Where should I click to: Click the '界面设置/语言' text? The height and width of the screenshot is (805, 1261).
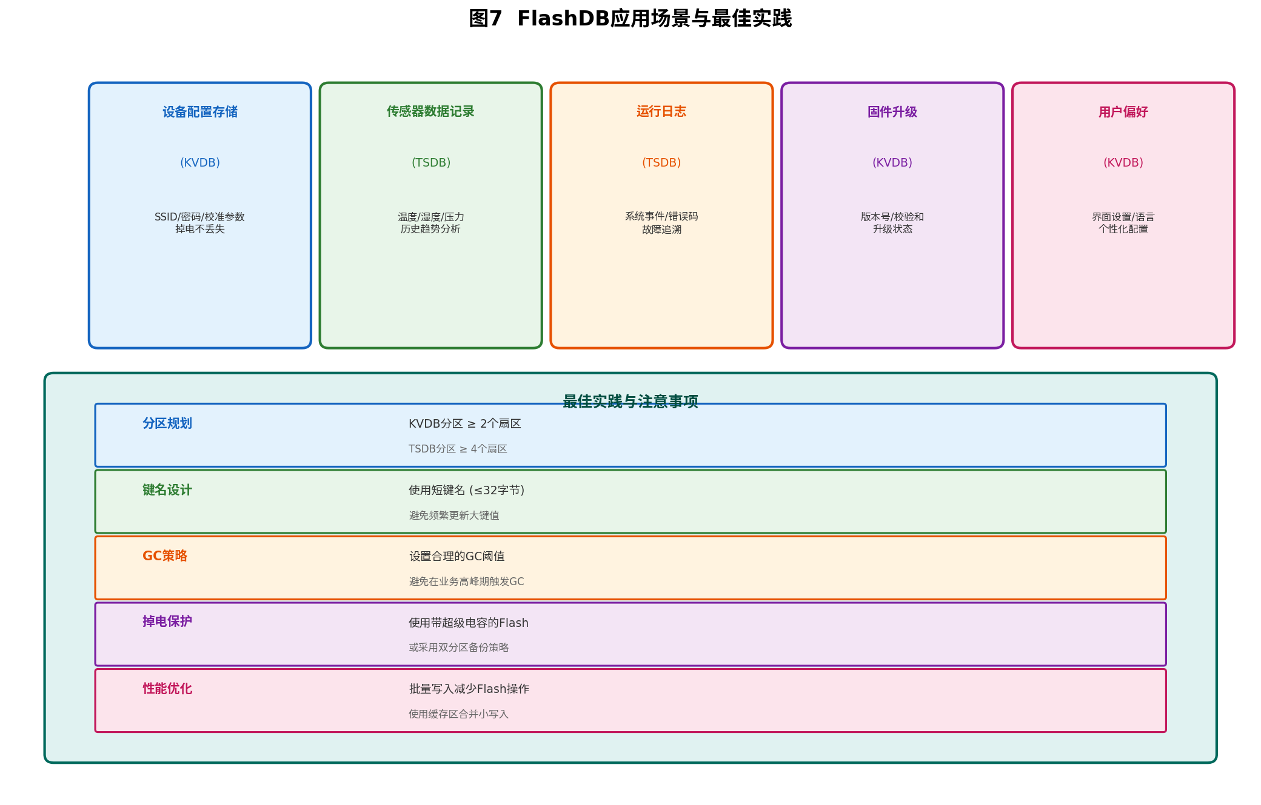(1123, 217)
